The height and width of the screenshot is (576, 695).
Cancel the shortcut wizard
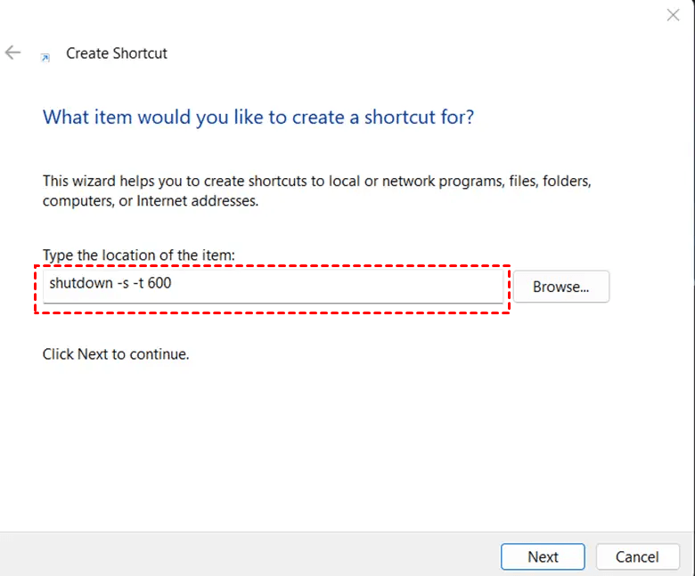click(637, 556)
